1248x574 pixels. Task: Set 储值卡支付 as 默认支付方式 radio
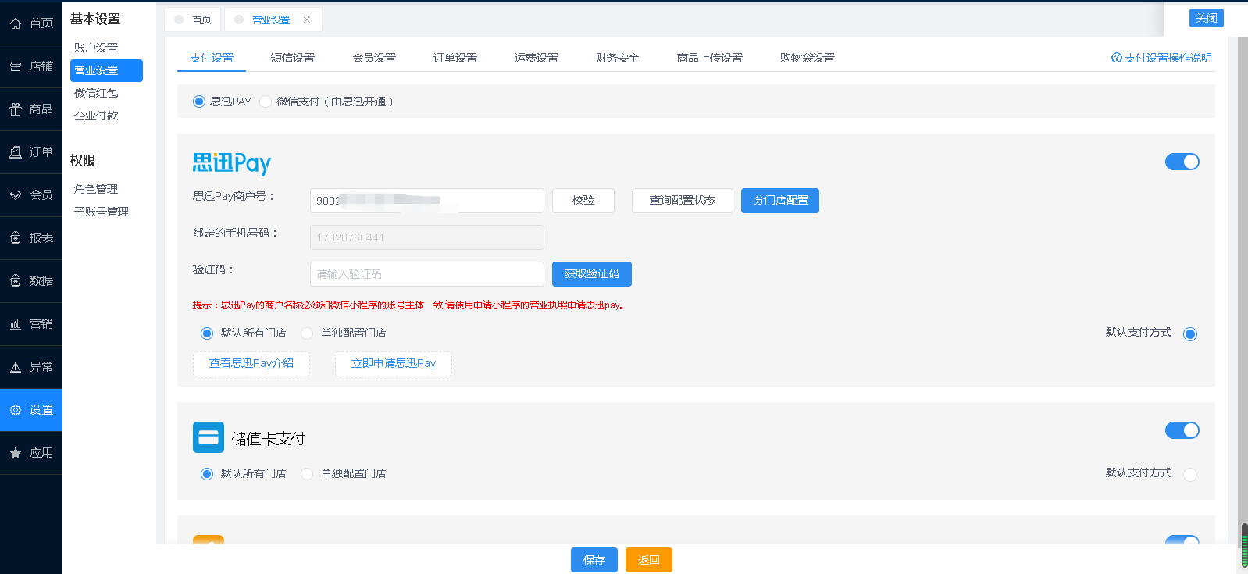(1190, 475)
